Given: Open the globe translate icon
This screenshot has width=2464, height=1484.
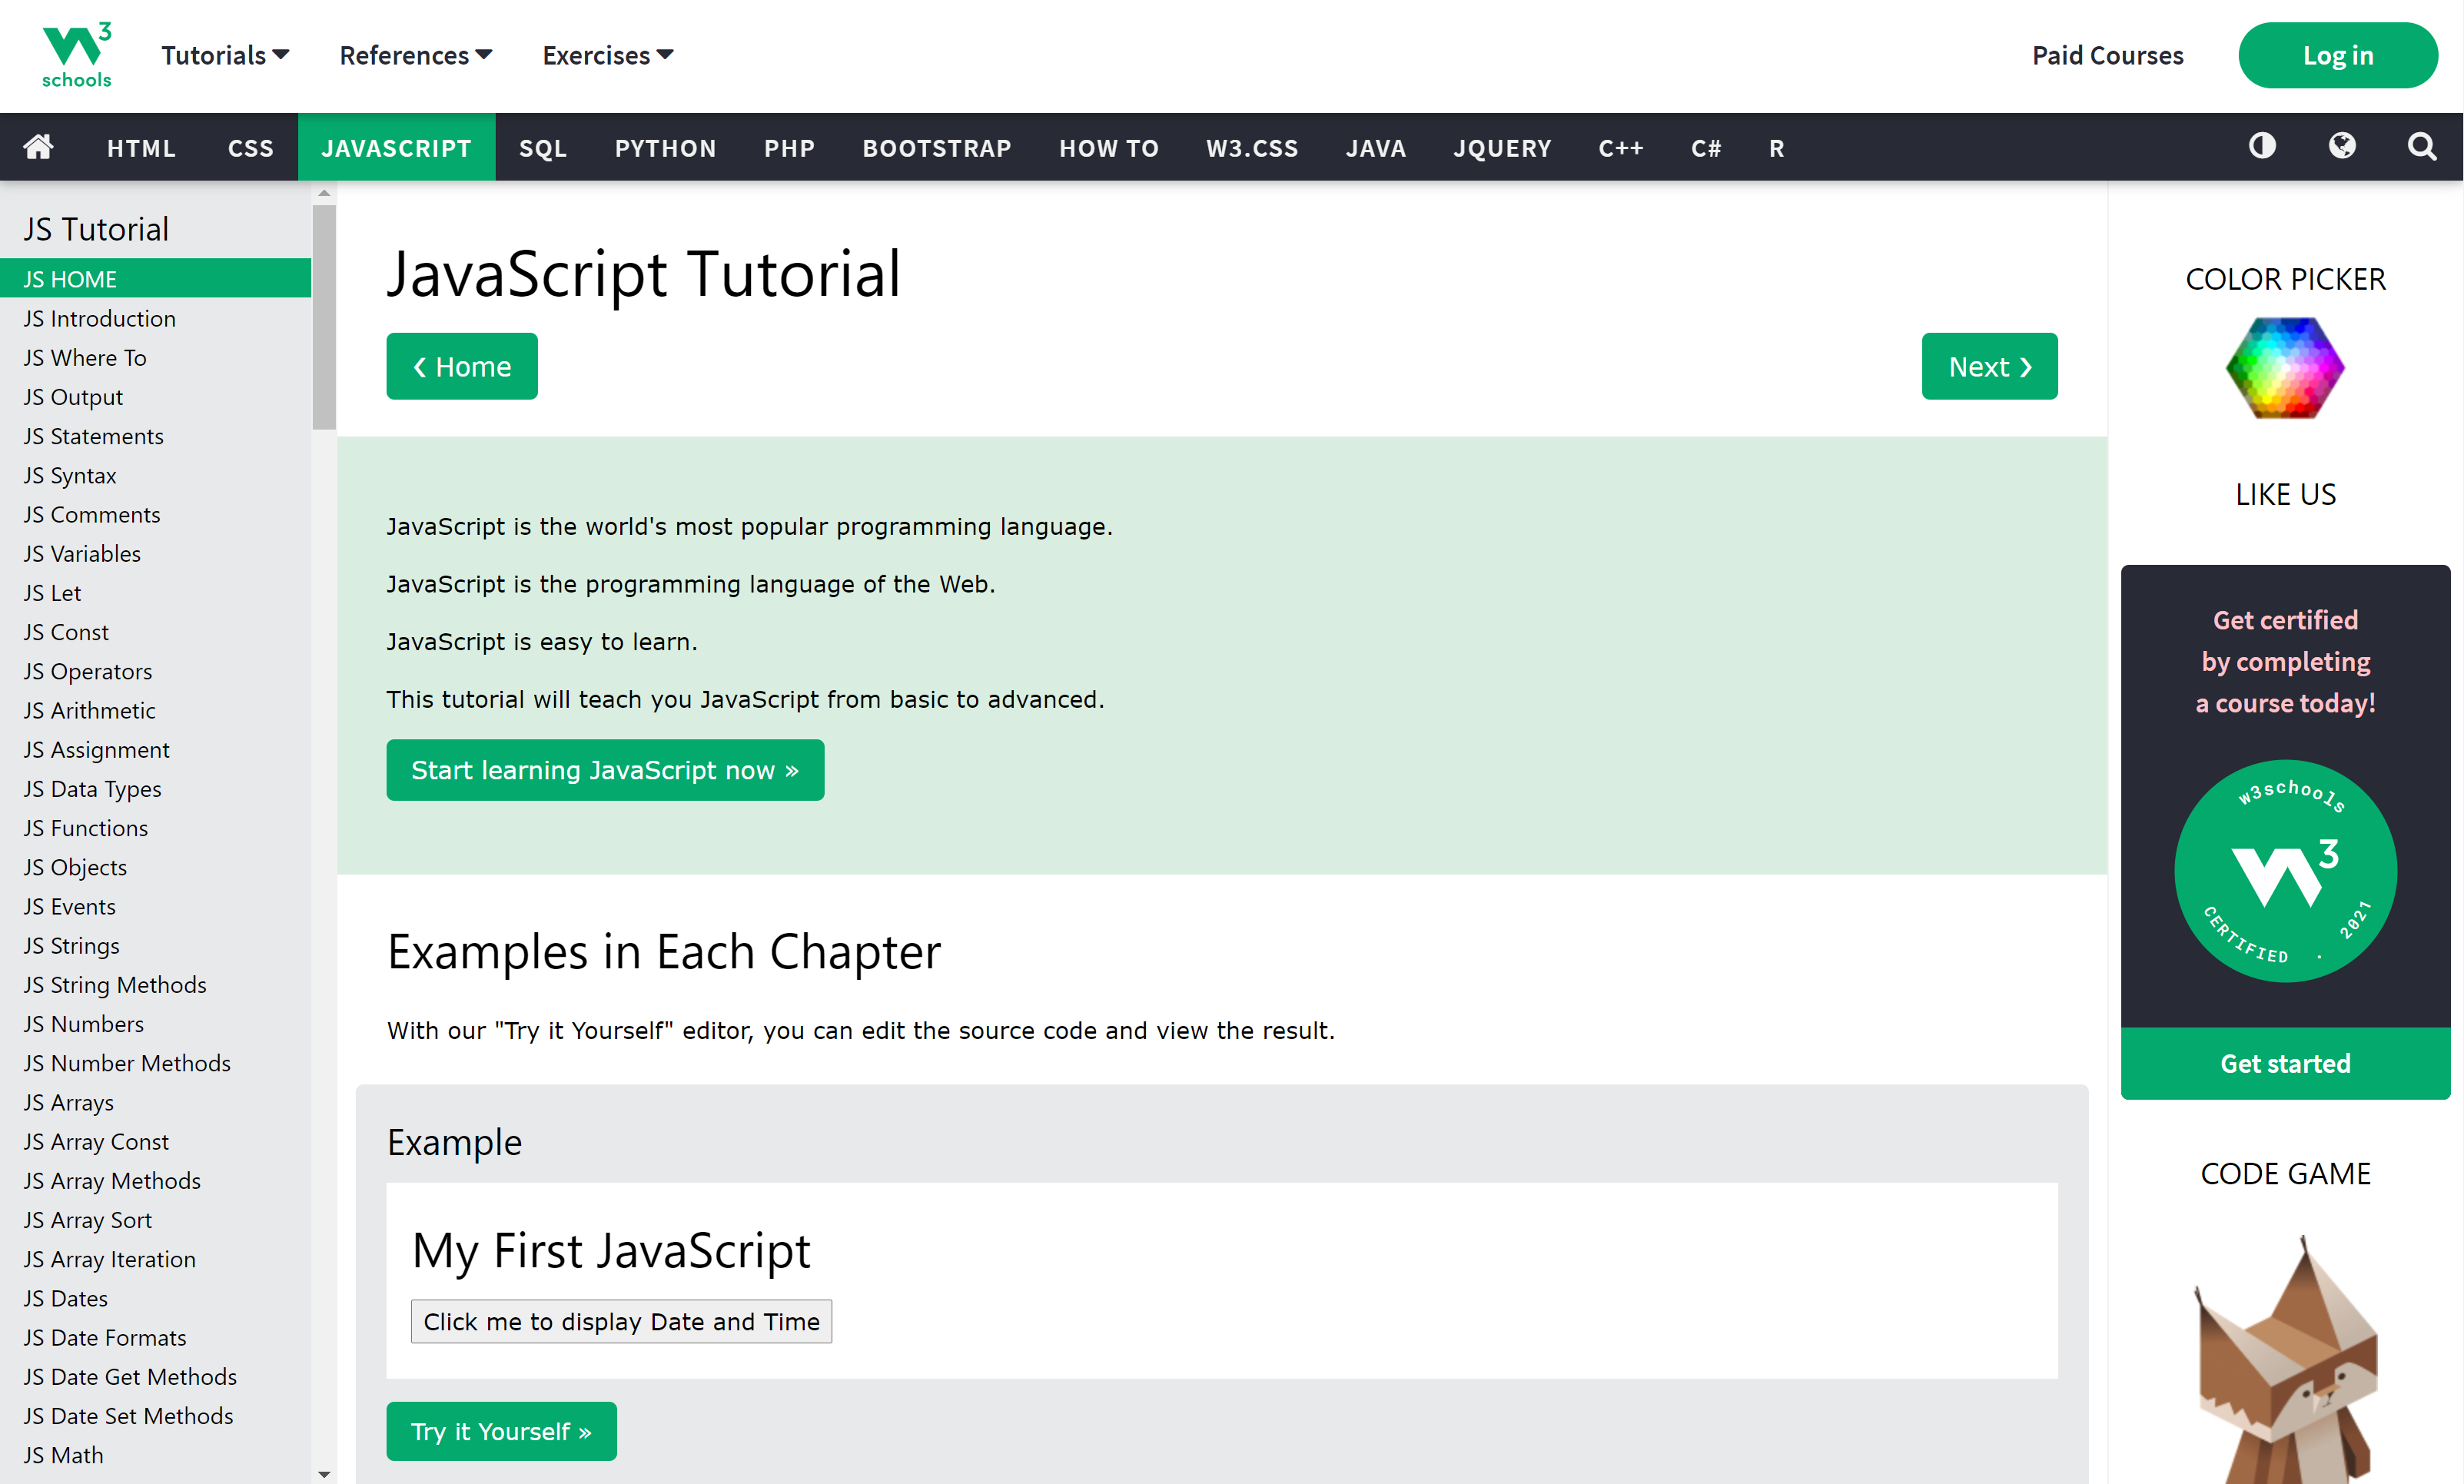Looking at the screenshot, I should tap(2342, 147).
